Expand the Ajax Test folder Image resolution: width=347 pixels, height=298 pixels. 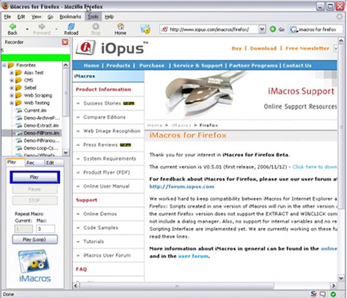[x=12, y=73]
